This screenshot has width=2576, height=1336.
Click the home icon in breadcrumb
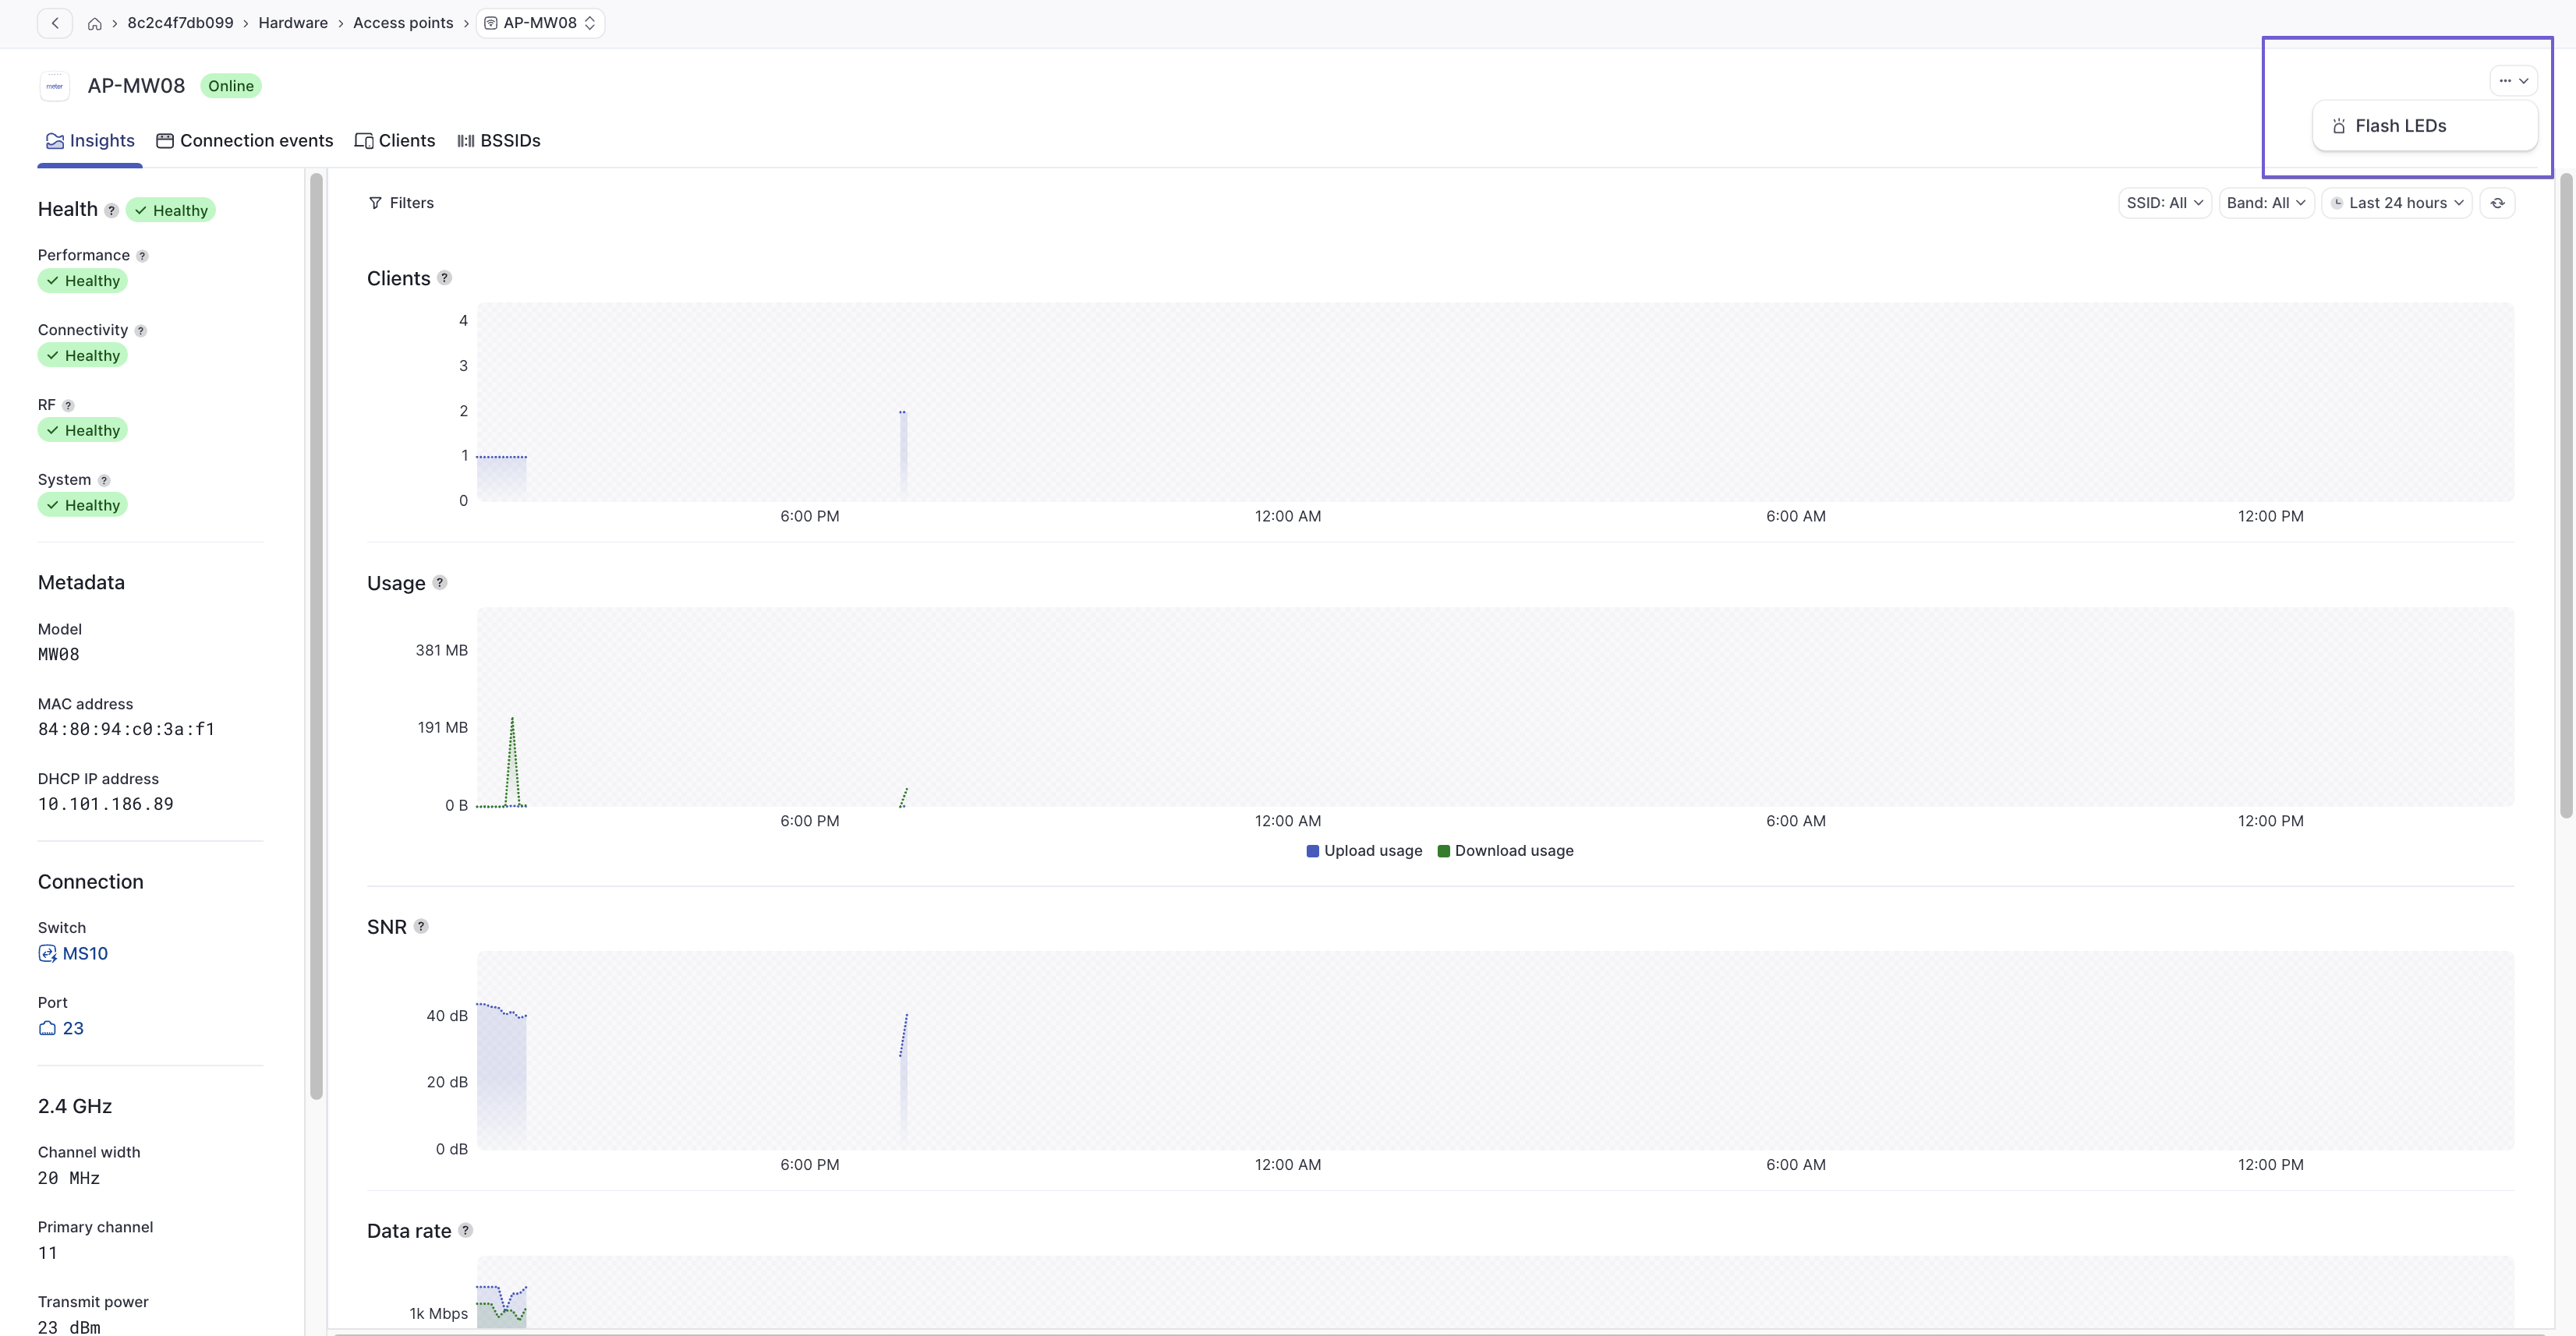(x=95, y=23)
